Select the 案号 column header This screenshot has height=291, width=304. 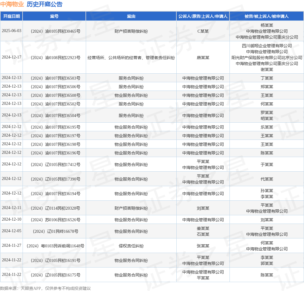tap(54, 16)
